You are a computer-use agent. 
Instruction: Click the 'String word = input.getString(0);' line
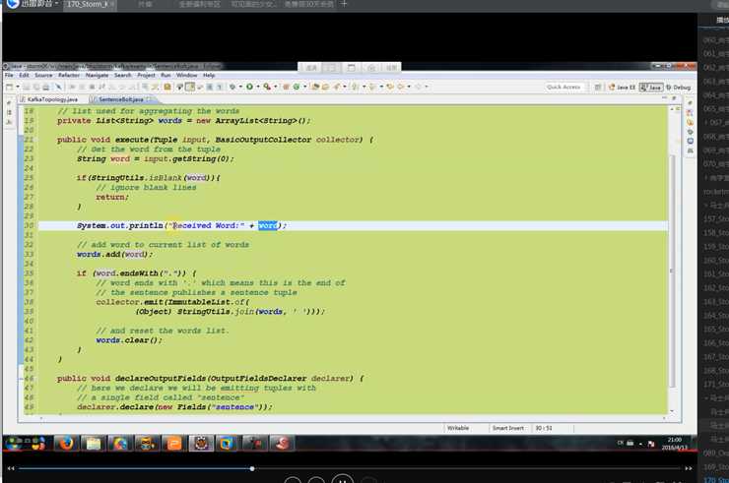tap(156, 158)
